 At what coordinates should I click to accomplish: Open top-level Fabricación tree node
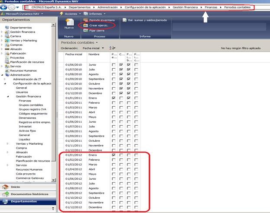pyautogui.click(x=18, y=53)
